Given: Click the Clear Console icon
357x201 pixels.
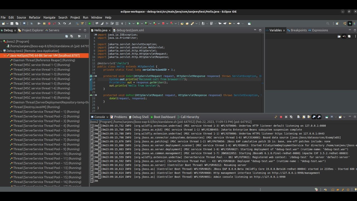Looking at the screenshot, I should coord(298,117).
